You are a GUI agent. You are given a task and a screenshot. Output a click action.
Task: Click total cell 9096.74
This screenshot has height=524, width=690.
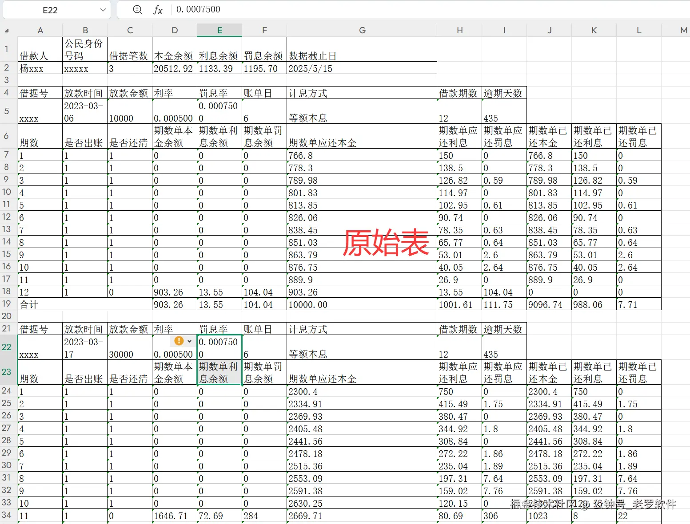pos(549,304)
